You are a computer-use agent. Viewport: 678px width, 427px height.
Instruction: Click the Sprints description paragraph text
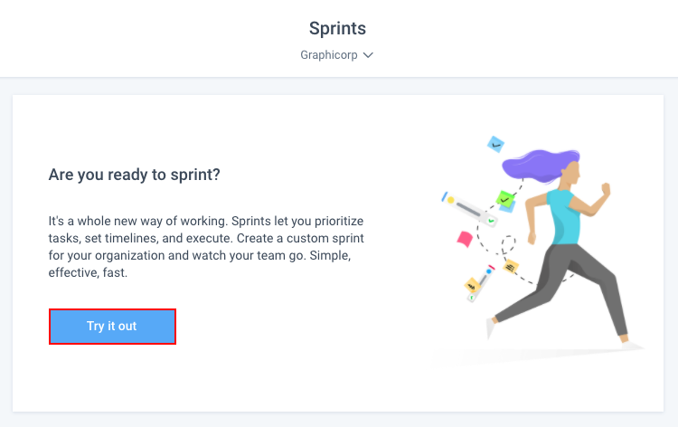point(206,247)
